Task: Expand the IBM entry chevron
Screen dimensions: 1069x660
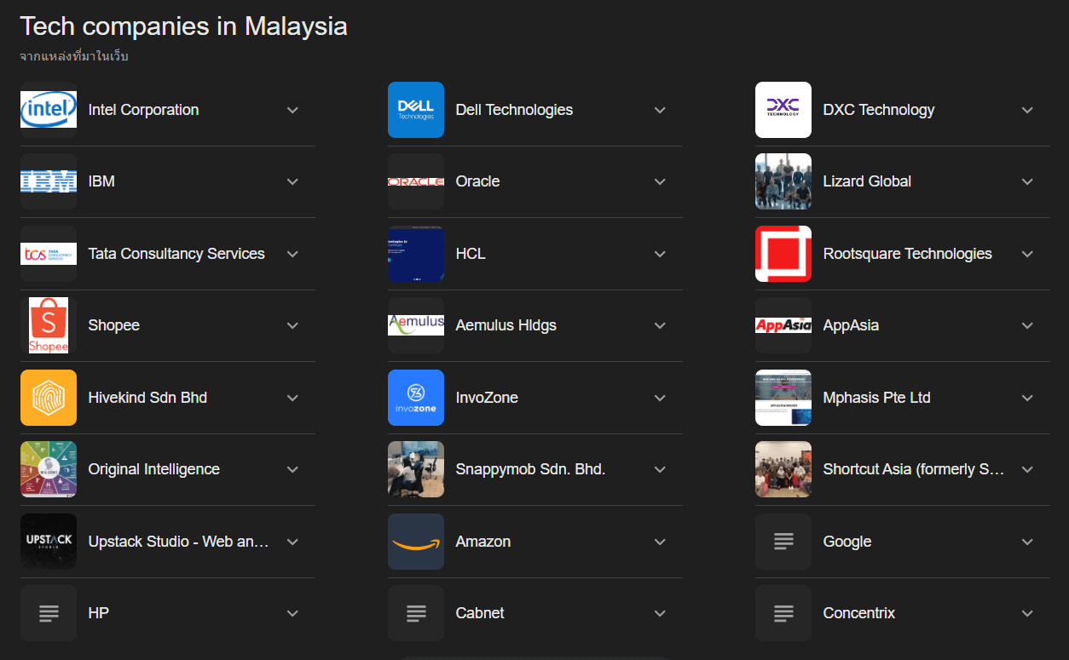Action: 292,181
